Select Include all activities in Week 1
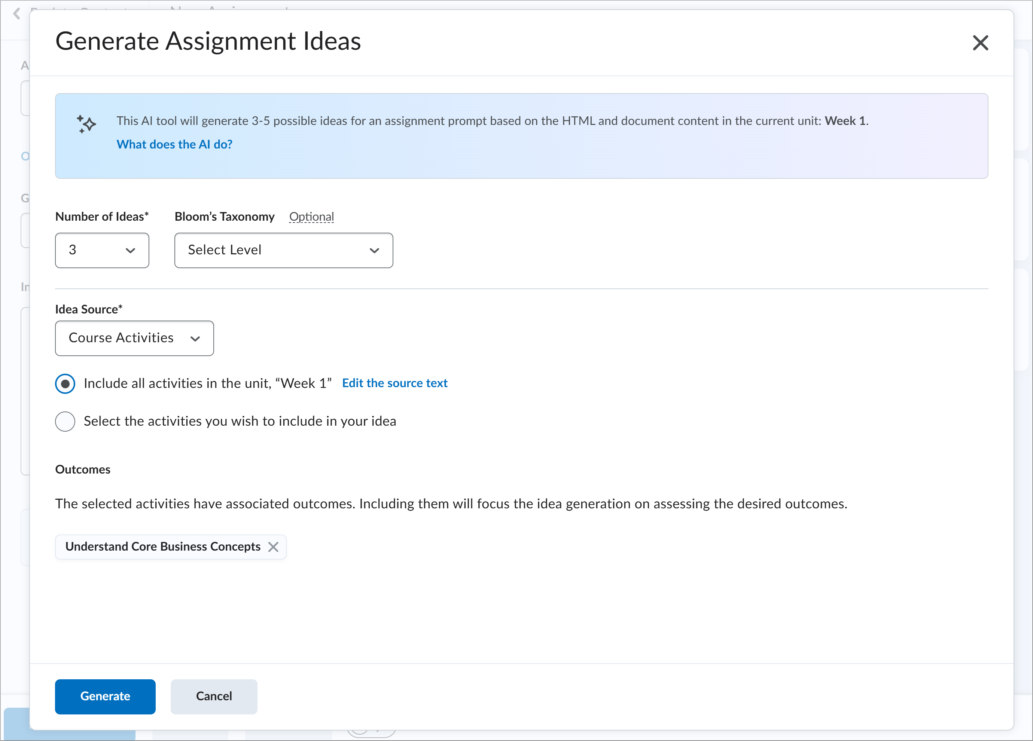The image size is (1033, 741). tap(65, 384)
